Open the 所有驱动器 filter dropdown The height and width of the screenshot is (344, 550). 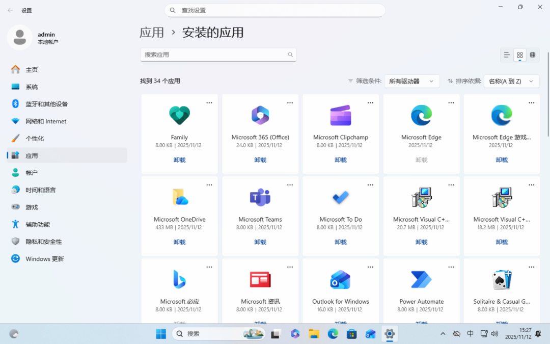(x=412, y=81)
